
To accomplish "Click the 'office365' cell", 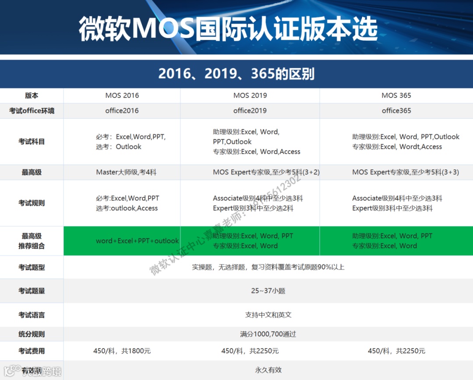I will [x=396, y=110].
